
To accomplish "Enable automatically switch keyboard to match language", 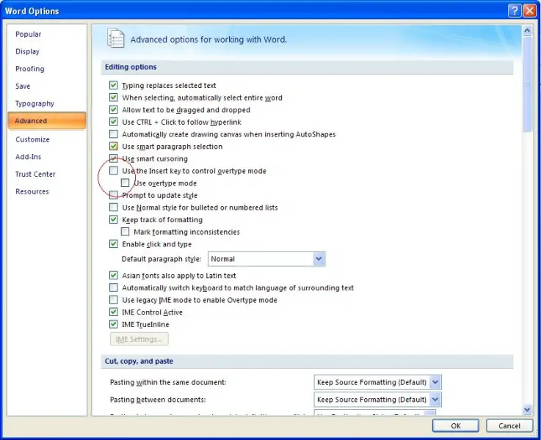I will [114, 287].
